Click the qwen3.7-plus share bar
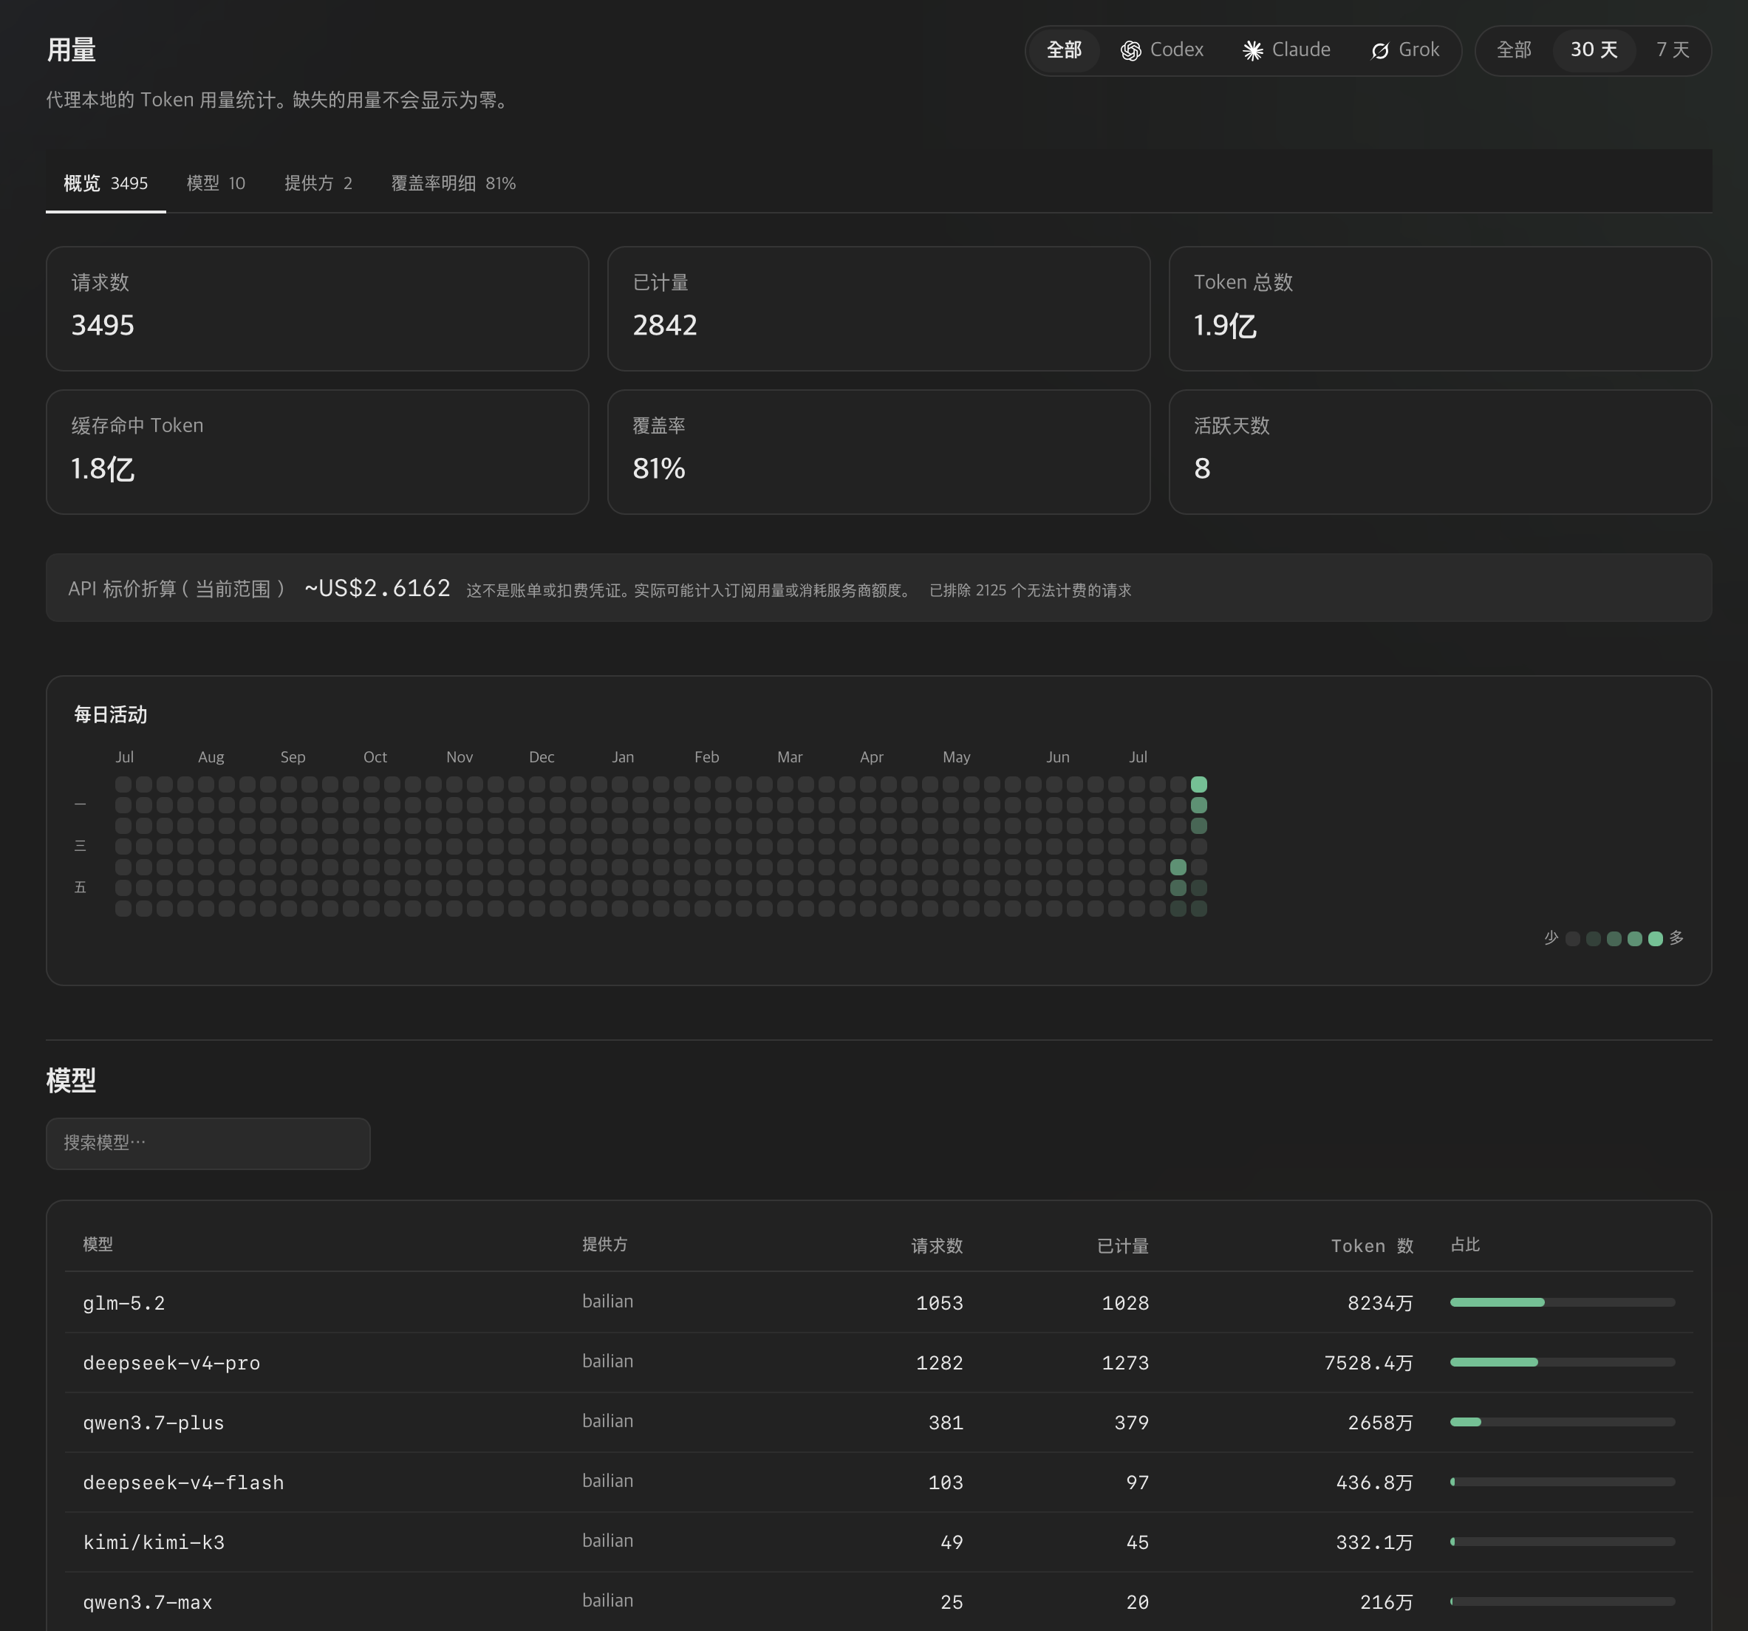 click(1563, 1422)
